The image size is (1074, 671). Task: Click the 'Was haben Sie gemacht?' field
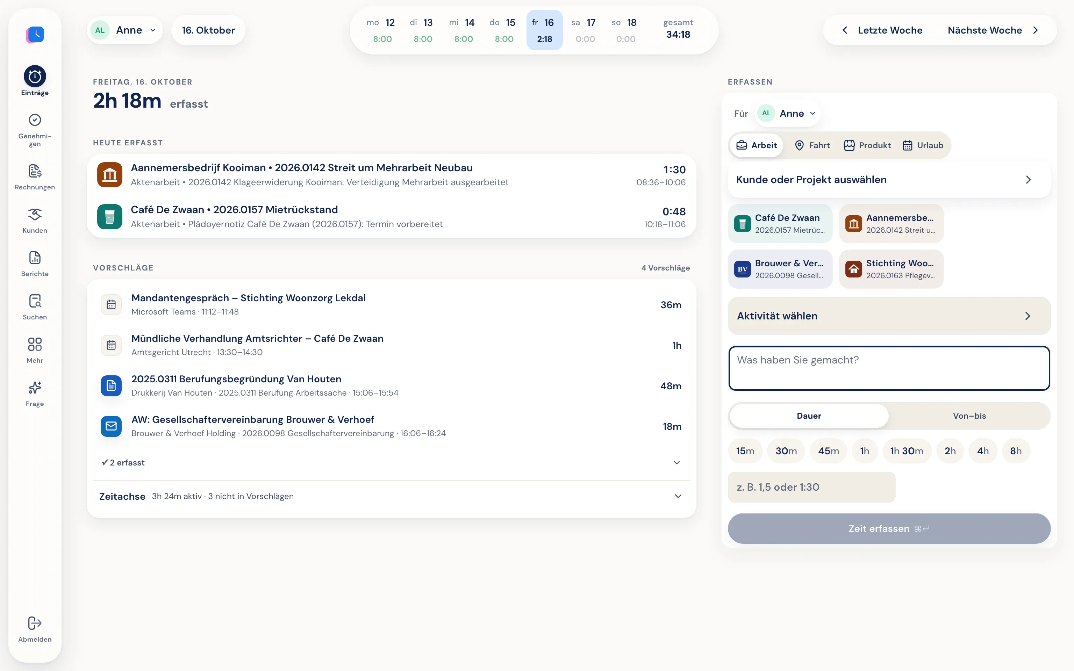click(x=889, y=368)
